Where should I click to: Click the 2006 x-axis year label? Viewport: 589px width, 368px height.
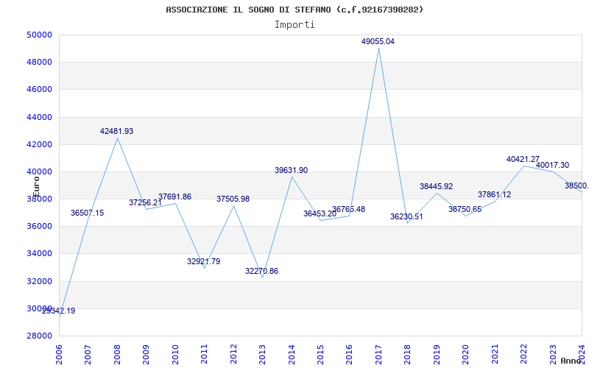tap(59, 355)
